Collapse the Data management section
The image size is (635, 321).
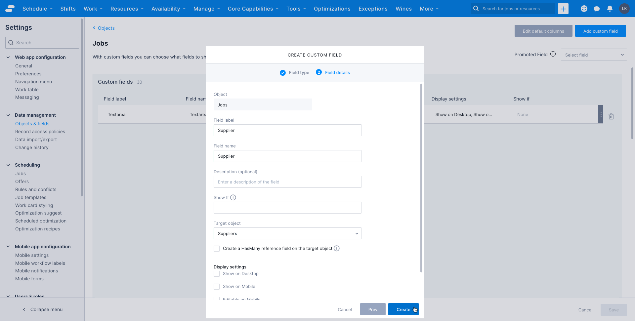8,115
